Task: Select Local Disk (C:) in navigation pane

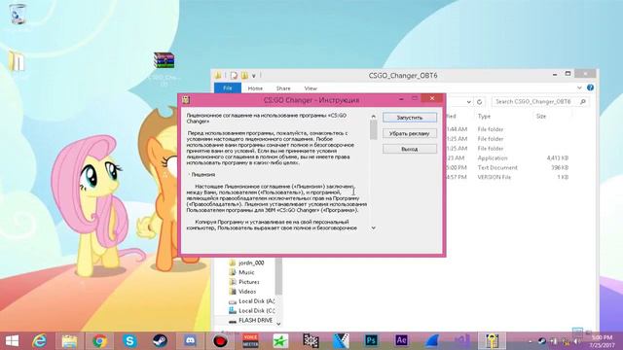Action: pos(251,311)
